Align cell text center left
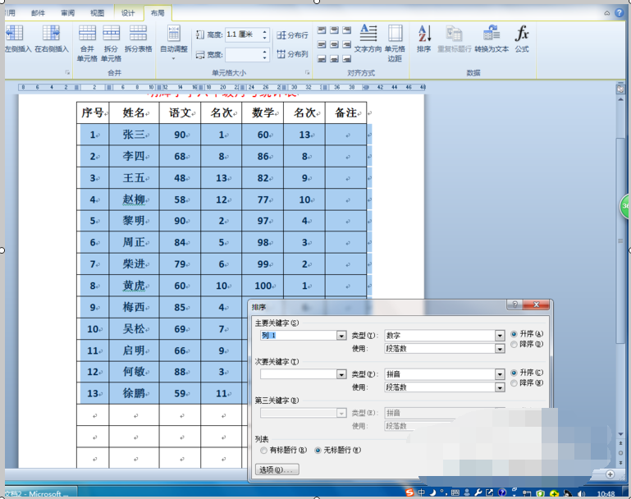The height and width of the screenshot is (499, 631). [322, 44]
